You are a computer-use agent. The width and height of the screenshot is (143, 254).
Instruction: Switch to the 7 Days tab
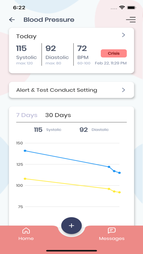[27, 115]
